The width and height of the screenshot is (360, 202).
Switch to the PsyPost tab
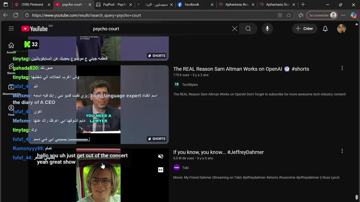pos(114,4)
